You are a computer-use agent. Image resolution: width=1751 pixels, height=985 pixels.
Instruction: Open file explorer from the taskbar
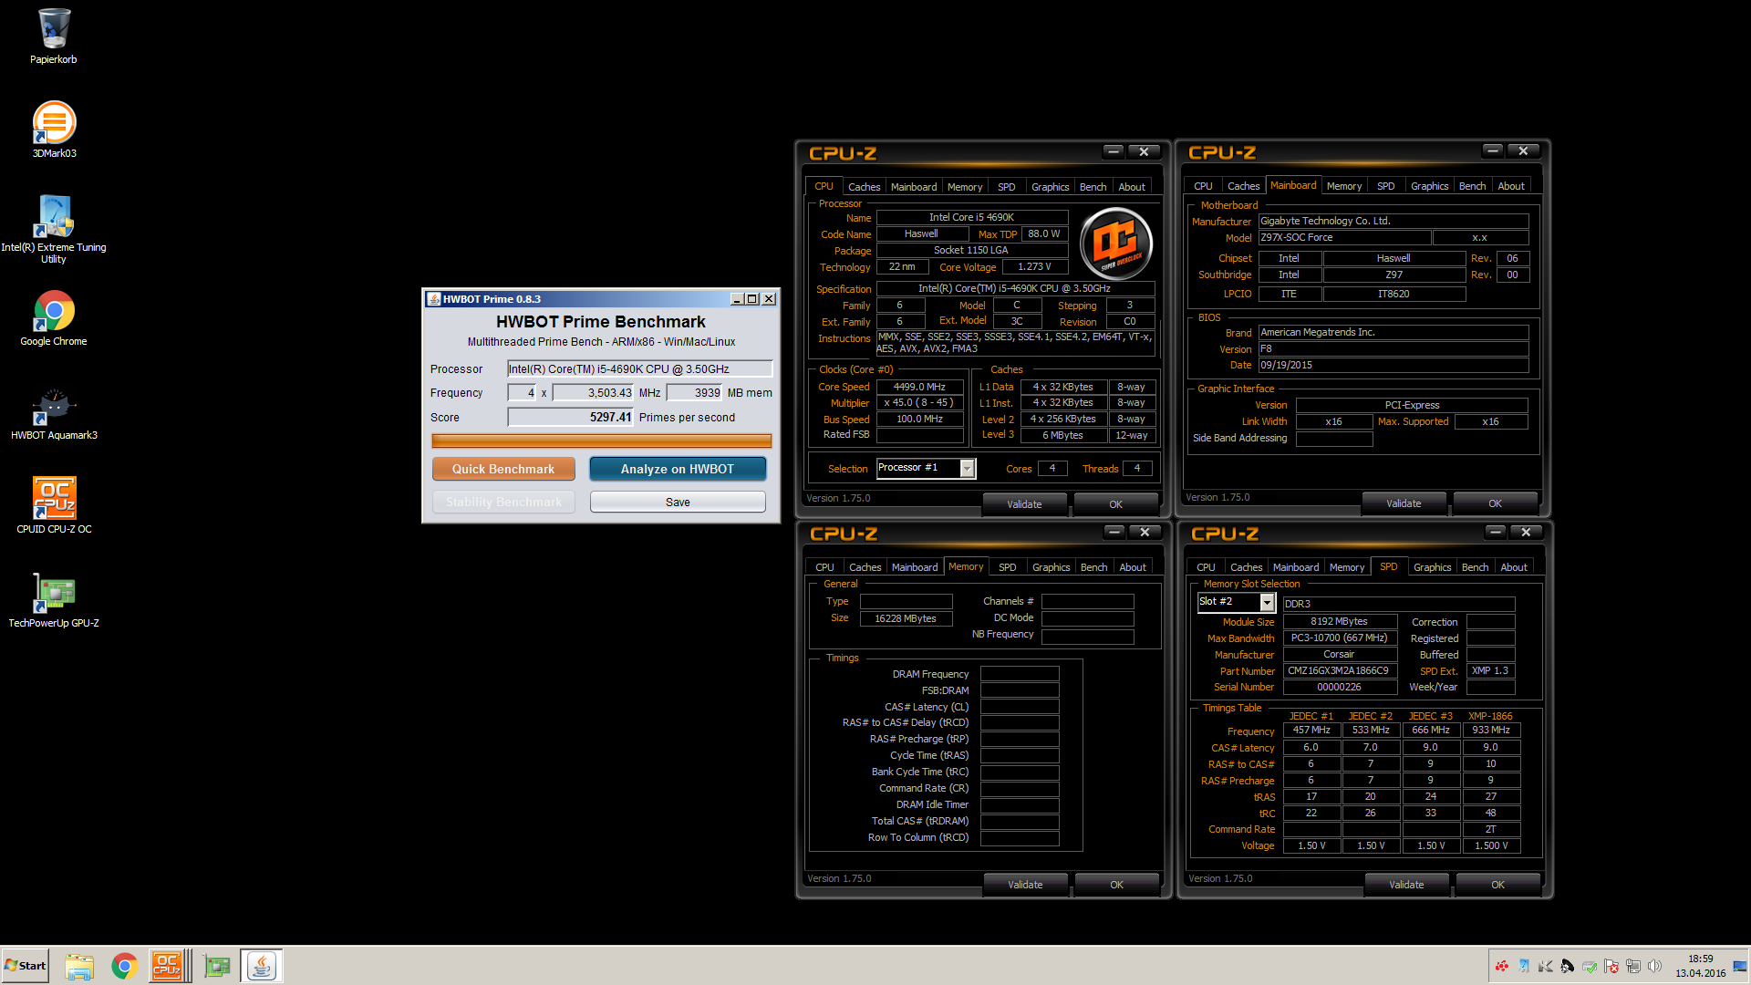pyautogui.click(x=79, y=966)
